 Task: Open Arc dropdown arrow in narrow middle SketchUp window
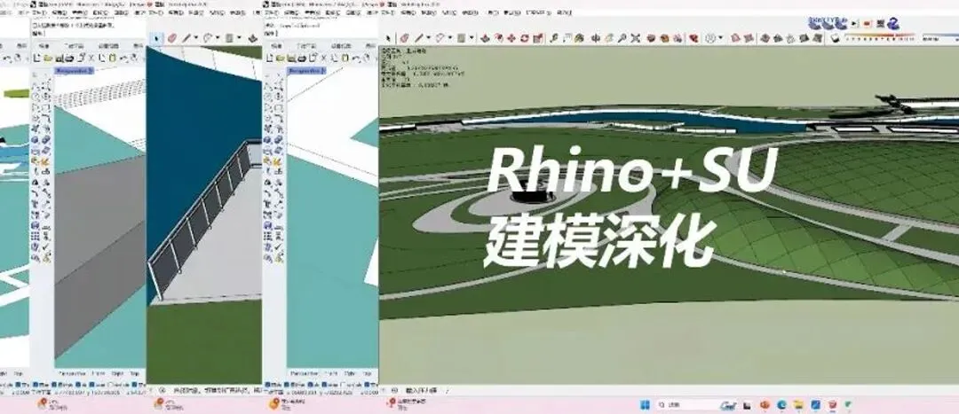tap(218, 38)
